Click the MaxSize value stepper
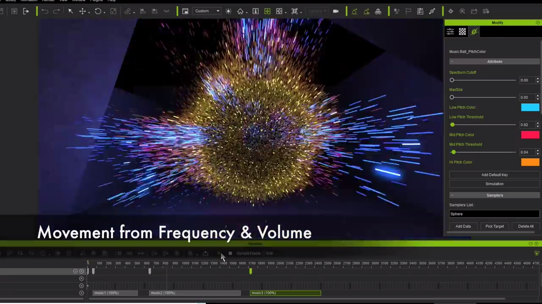The image size is (542, 304). (537, 98)
